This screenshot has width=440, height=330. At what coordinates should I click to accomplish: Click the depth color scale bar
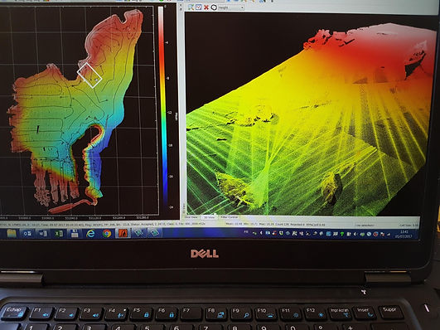tap(162, 108)
